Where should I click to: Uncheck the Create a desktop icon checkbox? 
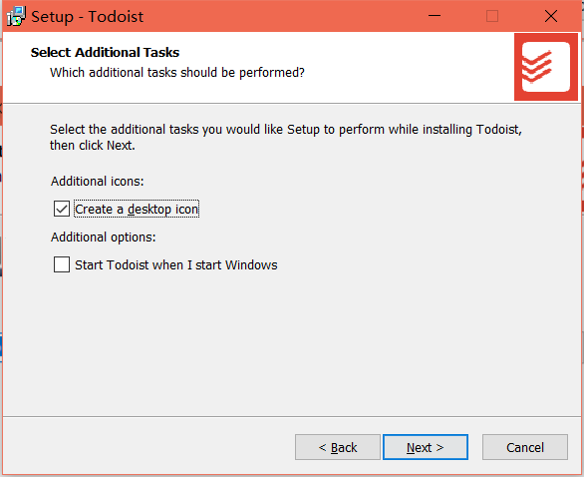click(62, 209)
